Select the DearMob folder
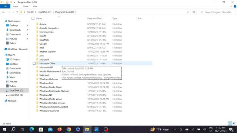The height and width of the screenshot is (133, 237). click(44, 40)
